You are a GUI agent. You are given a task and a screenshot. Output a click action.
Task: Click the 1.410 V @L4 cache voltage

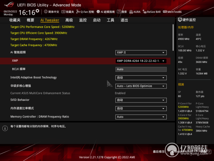tap(185, 134)
